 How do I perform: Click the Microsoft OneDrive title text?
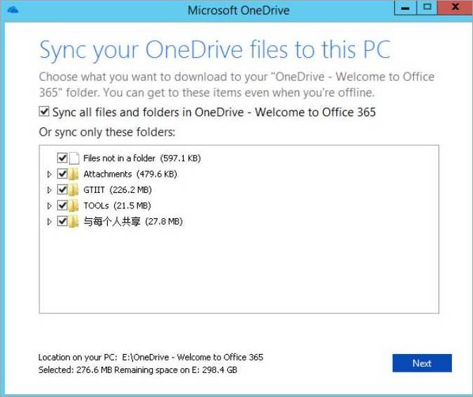[239, 11]
